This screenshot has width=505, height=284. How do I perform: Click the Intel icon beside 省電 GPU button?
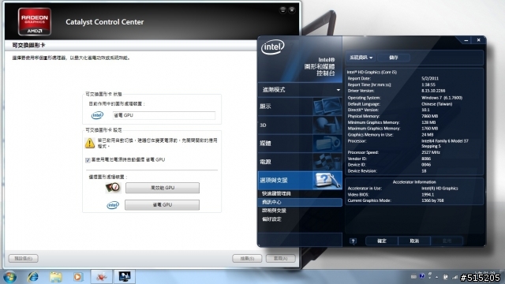click(x=113, y=205)
